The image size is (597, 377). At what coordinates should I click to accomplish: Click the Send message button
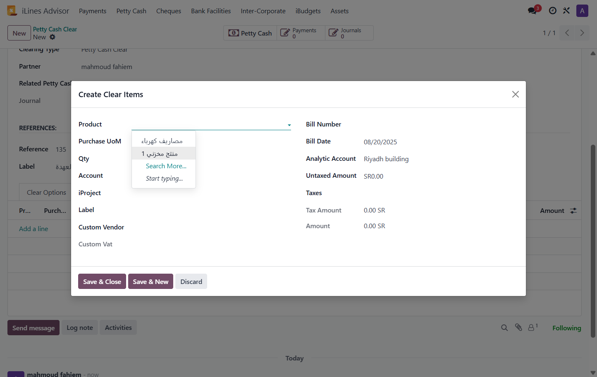33,328
